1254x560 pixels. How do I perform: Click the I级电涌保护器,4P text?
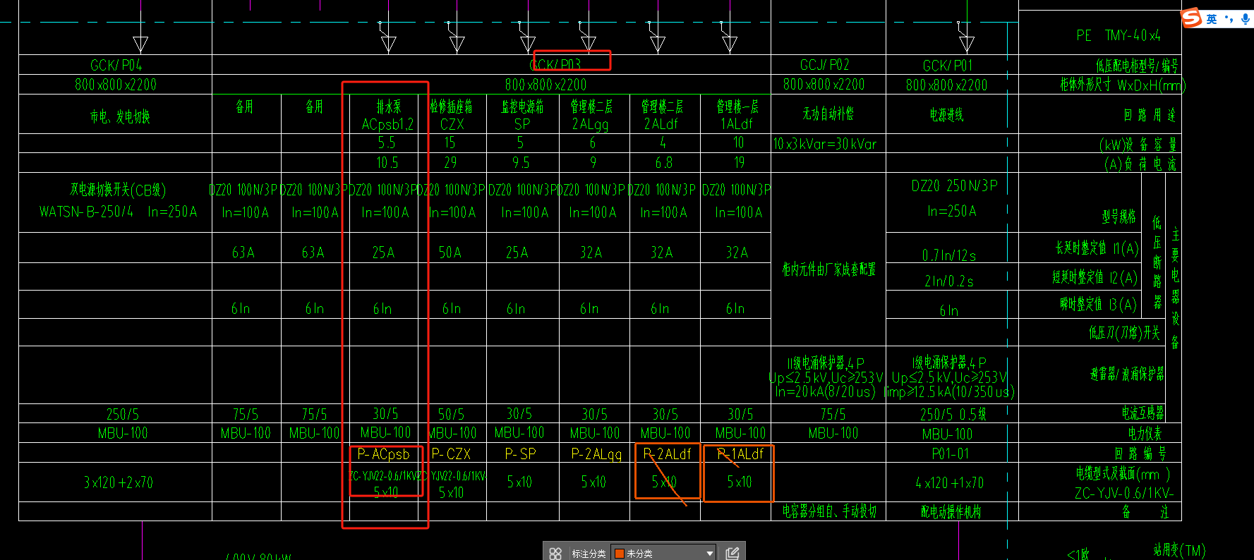click(x=948, y=363)
